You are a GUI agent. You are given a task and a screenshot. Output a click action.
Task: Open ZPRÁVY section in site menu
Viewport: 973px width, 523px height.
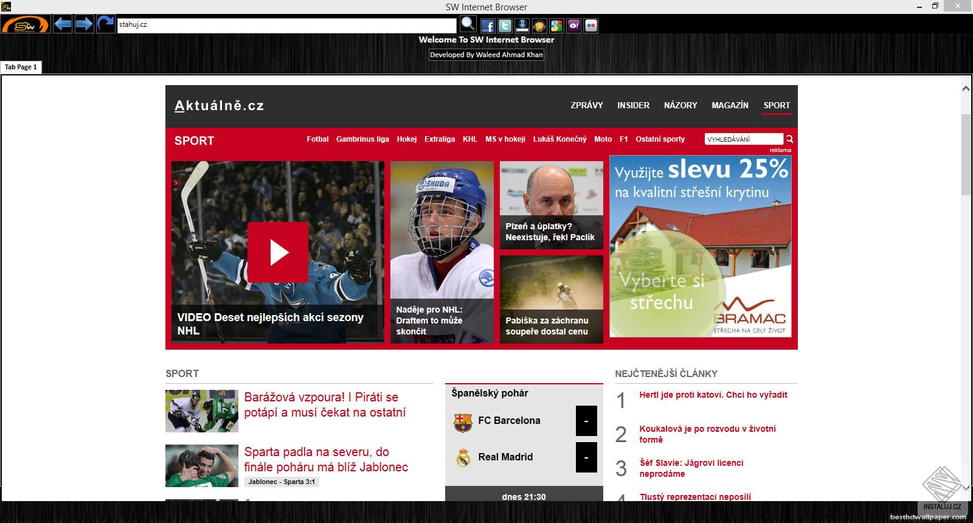coord(587,105)
